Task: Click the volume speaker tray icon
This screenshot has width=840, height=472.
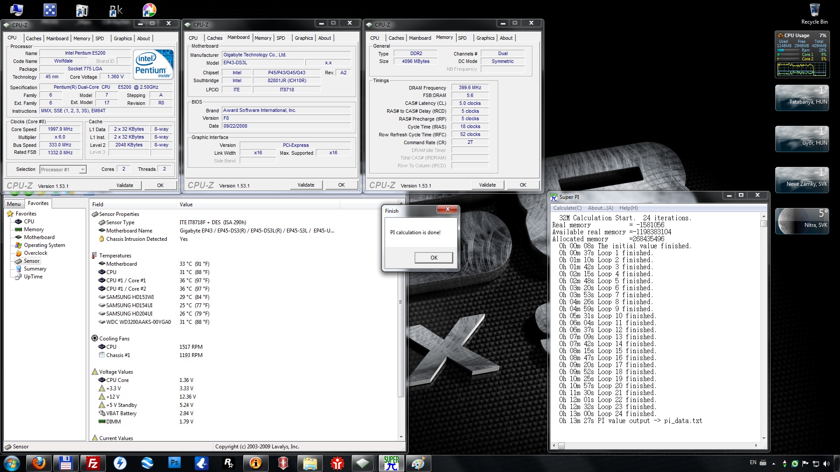Action: tap(826, 463)
